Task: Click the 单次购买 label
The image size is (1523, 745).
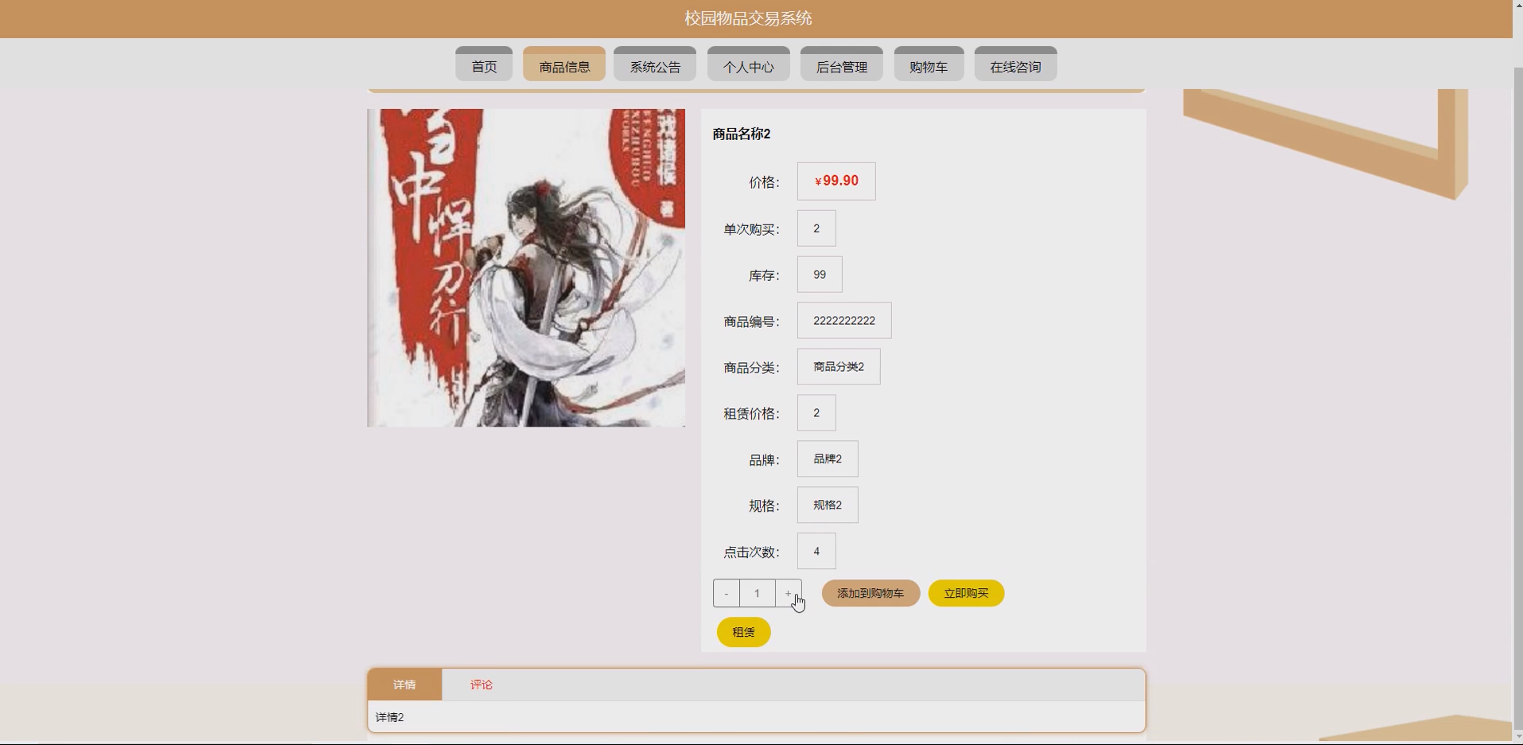Action: [751, 229]
